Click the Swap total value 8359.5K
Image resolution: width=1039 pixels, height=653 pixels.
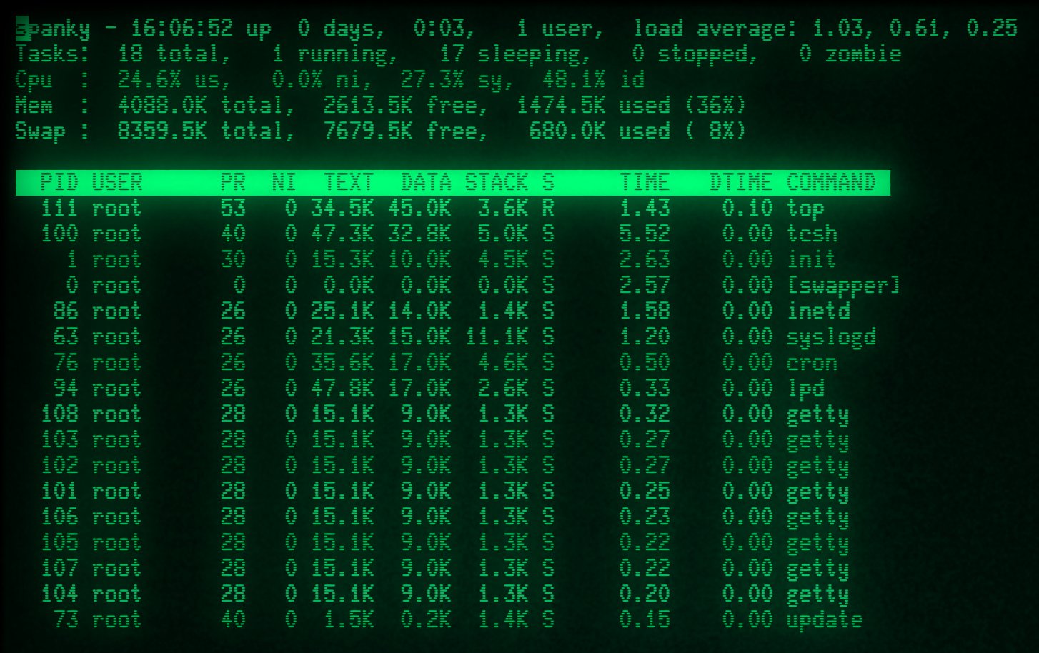[x=162, y=131]
